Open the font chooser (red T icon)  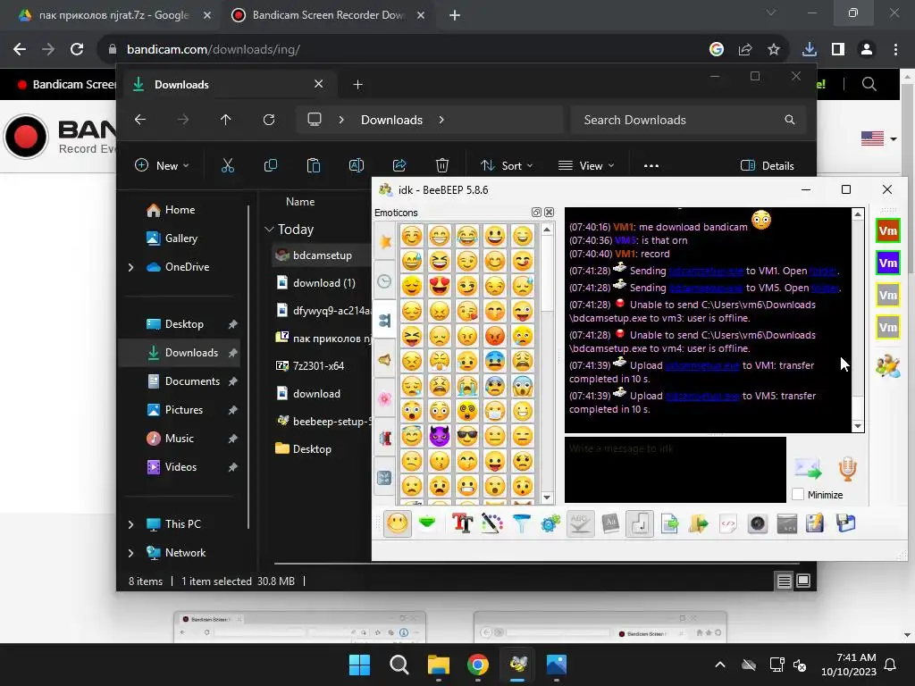(x=462, y=523)
